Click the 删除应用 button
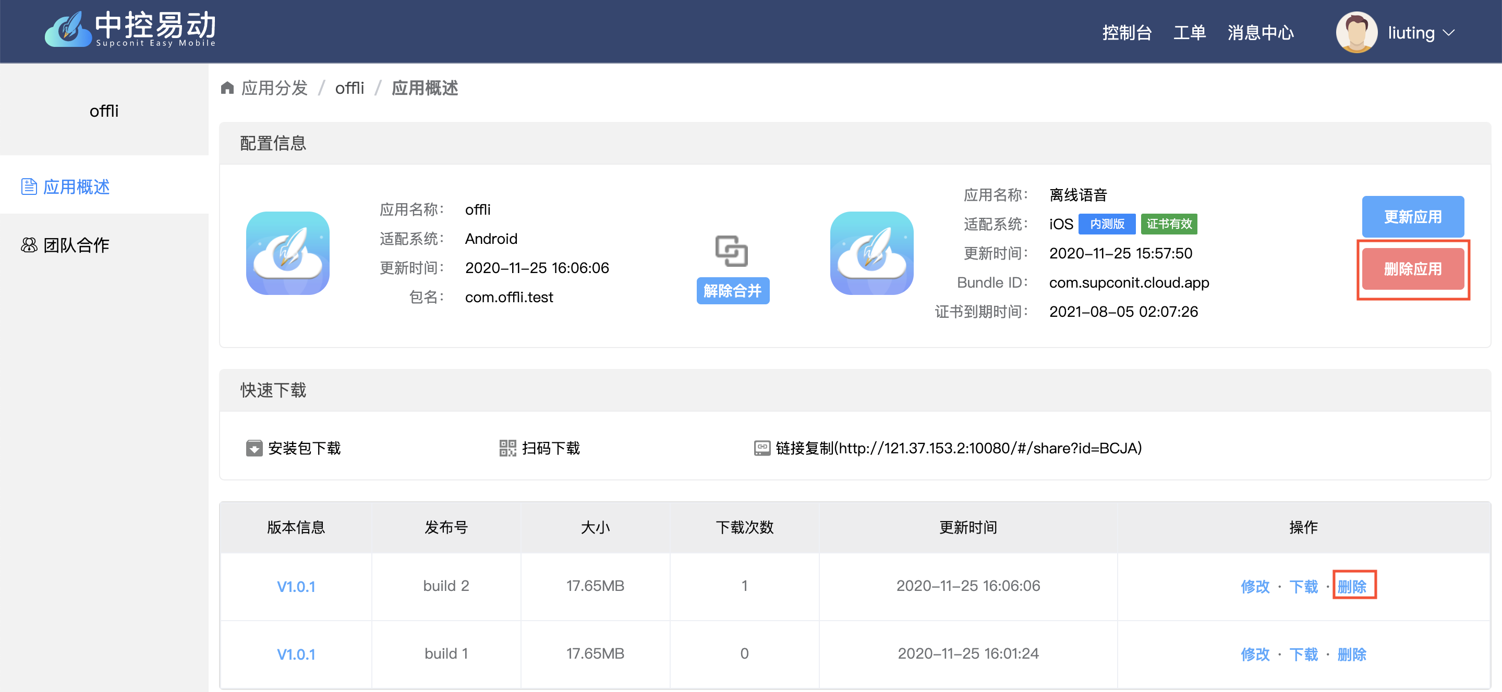 tap(1413, 269)
